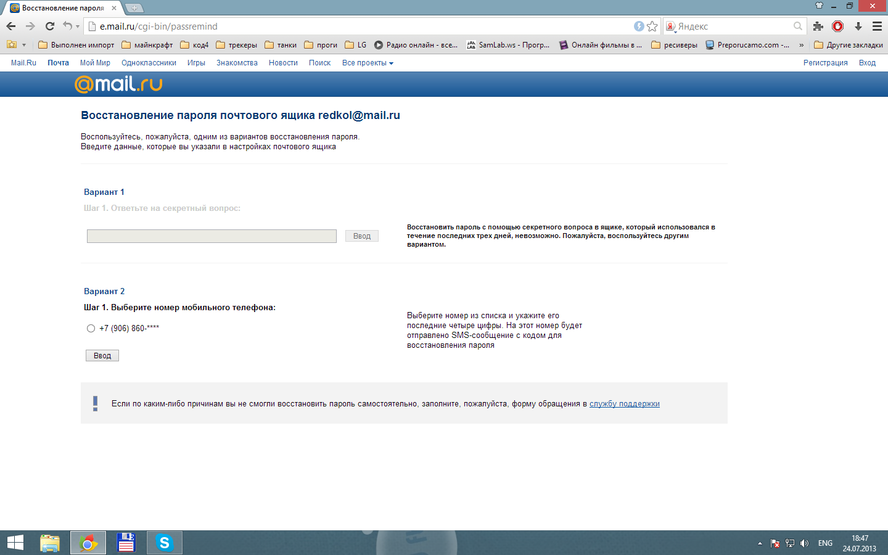Select phone number +7 (906) 860-**** radio
888x555 pixels.
(91, 328)
